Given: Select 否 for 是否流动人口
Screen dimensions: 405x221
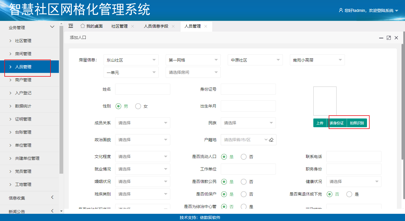Looking at the screenshot, I should coord(244,157).
